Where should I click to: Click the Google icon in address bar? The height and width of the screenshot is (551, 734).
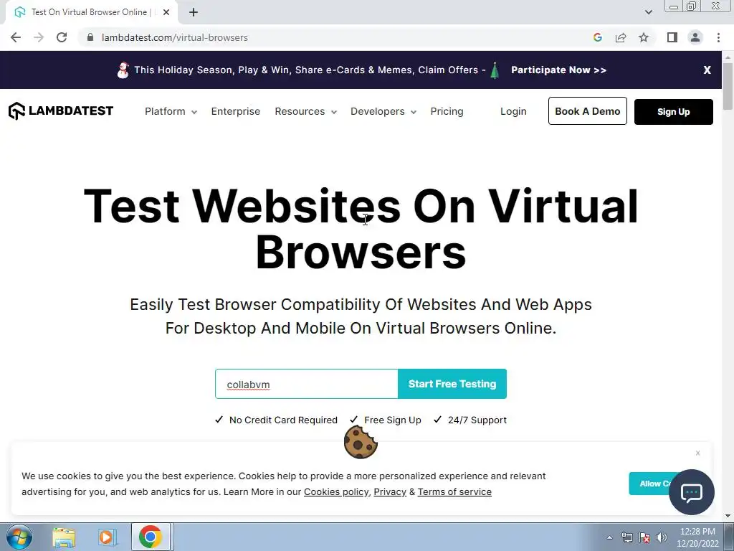point(597,37)
